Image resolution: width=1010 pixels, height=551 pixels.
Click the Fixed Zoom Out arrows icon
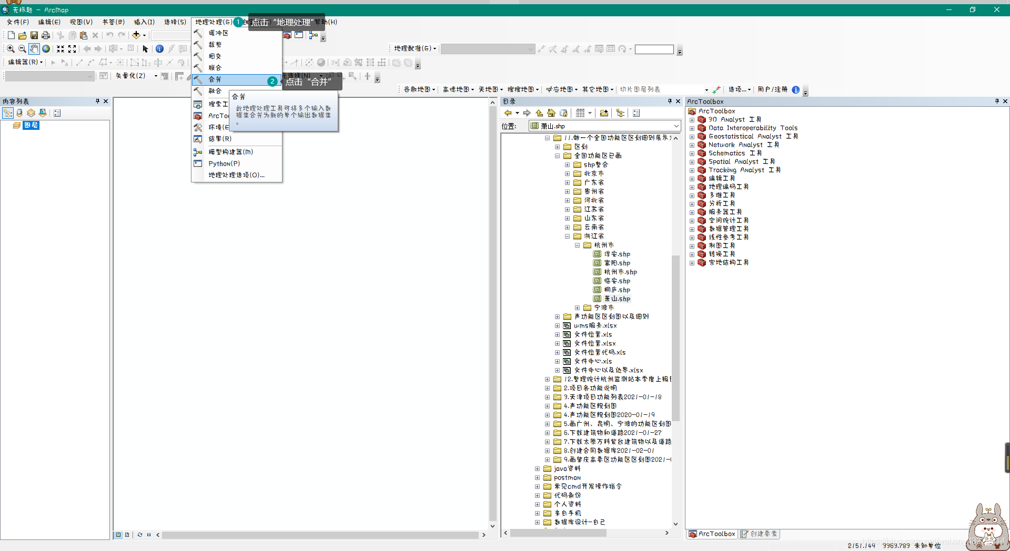click(x=72, y=49)
